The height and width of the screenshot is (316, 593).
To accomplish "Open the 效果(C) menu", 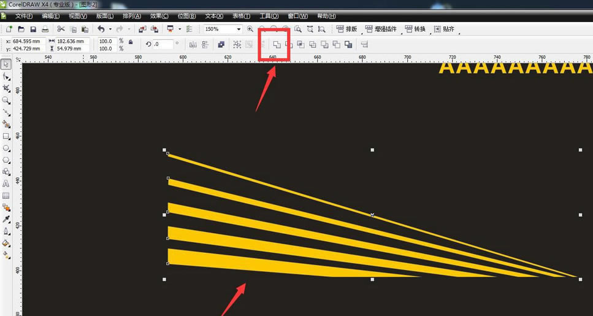I will (159, 16).
